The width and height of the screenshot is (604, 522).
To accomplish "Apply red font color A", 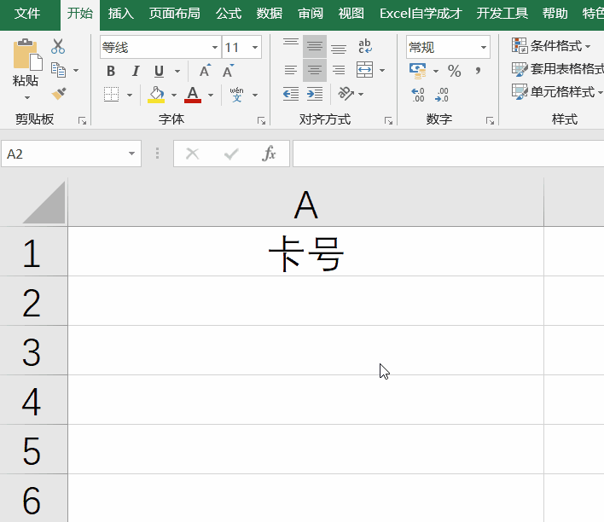I will [x=193, y=95].
